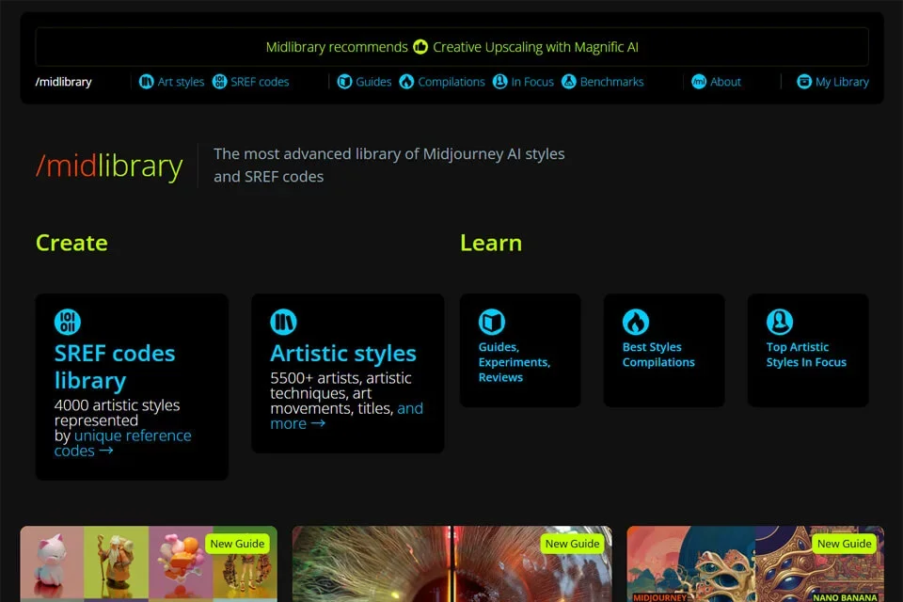Follow unique reference codes arrow link
903x602 pixels.
122,443
